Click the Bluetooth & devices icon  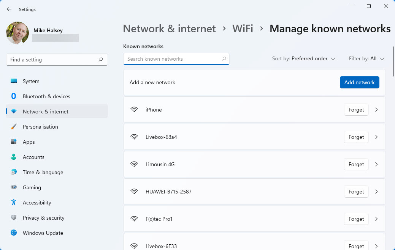[14, 96]
